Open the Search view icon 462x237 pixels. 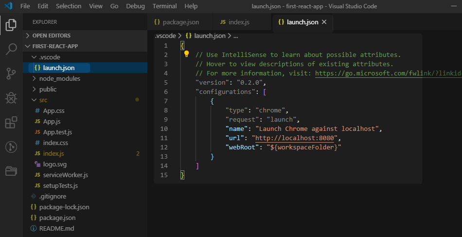coord(11,49)
